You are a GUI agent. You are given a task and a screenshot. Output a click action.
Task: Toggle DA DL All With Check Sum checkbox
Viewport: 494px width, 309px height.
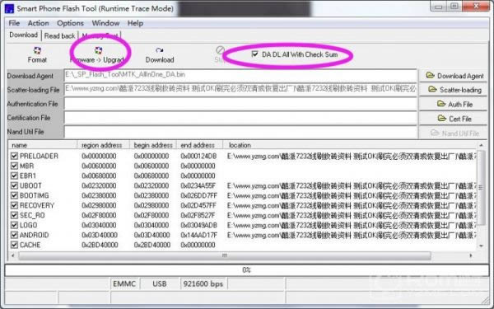tap(254, 54)
